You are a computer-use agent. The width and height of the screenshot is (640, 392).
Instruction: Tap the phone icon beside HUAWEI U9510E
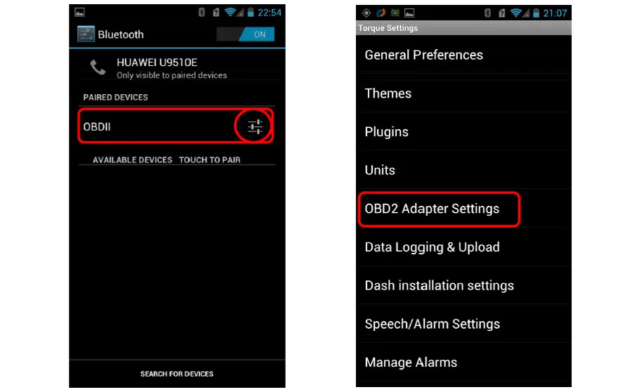98,67
